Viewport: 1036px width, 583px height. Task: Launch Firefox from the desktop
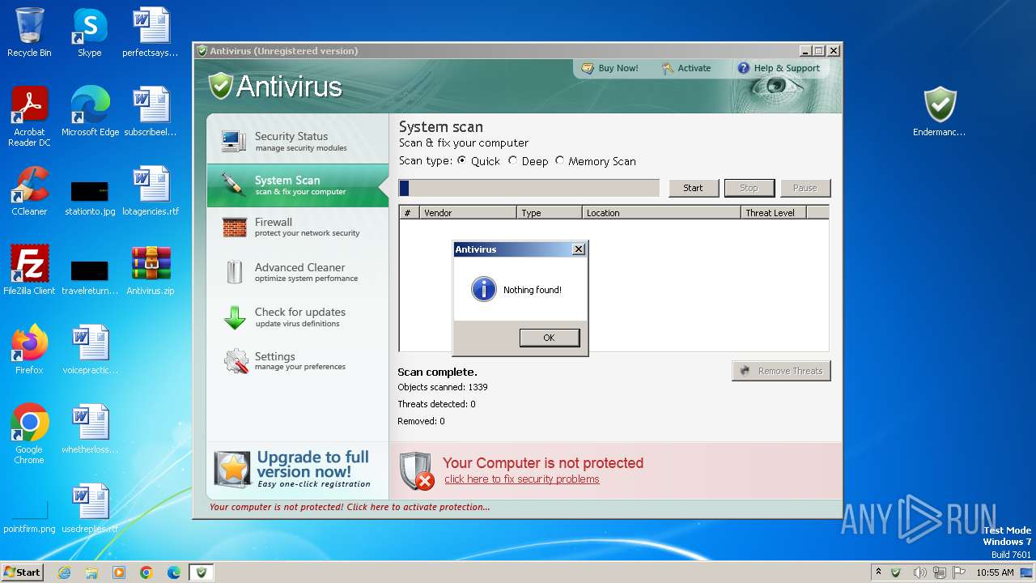tap(29, 350)
